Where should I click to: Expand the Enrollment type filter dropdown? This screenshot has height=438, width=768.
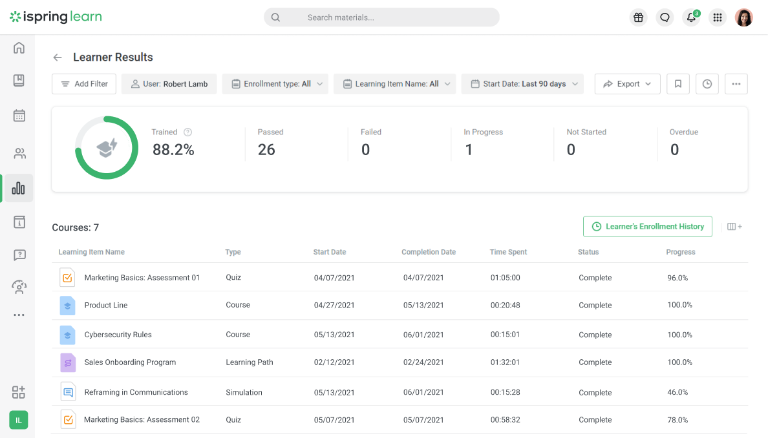click(x=275, y=83)
